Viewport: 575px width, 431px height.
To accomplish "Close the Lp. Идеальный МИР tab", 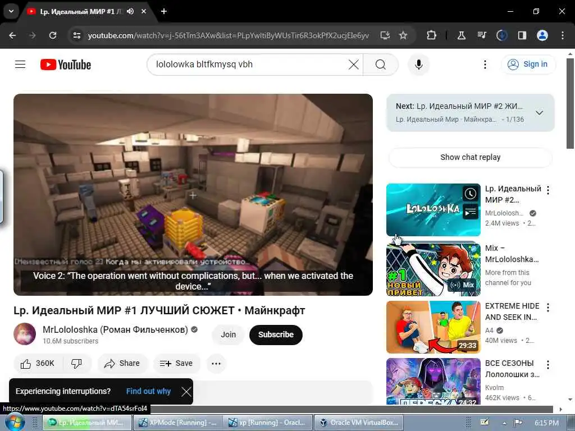I will 144,11.
